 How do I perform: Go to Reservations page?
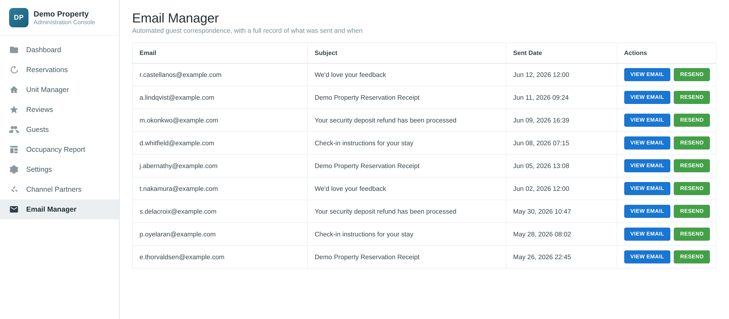coord(60,70)
